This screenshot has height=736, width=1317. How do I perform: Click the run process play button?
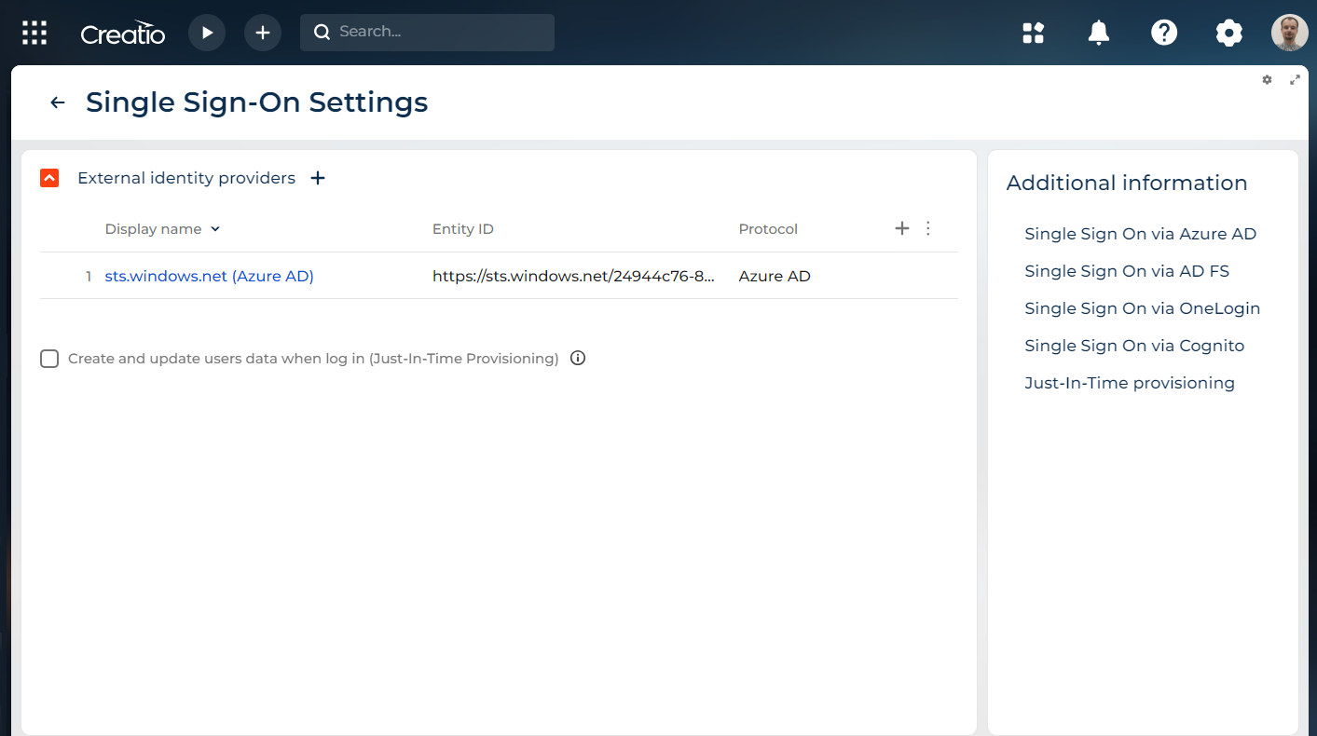[x=207, y=33]
